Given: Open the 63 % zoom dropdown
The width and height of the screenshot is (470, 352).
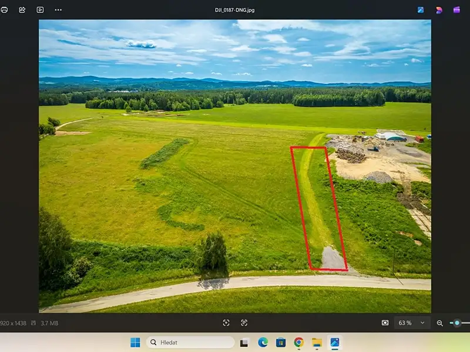Looking at the screenshot, I should point(412,323).
